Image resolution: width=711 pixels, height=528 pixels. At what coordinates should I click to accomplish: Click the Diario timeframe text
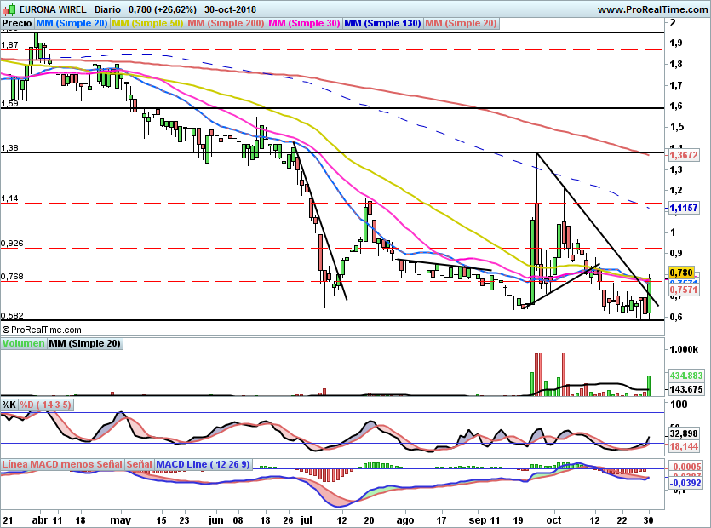[107, 9]
